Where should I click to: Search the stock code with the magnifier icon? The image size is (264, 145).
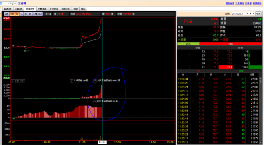[11, 3]
